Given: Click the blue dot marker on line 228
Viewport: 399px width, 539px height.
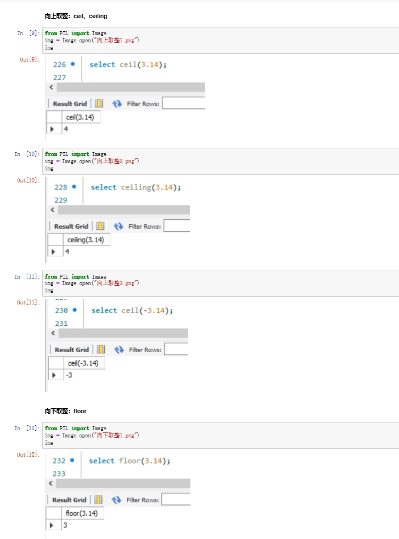Looking at the screenshot, I should [x=74, y=187].
